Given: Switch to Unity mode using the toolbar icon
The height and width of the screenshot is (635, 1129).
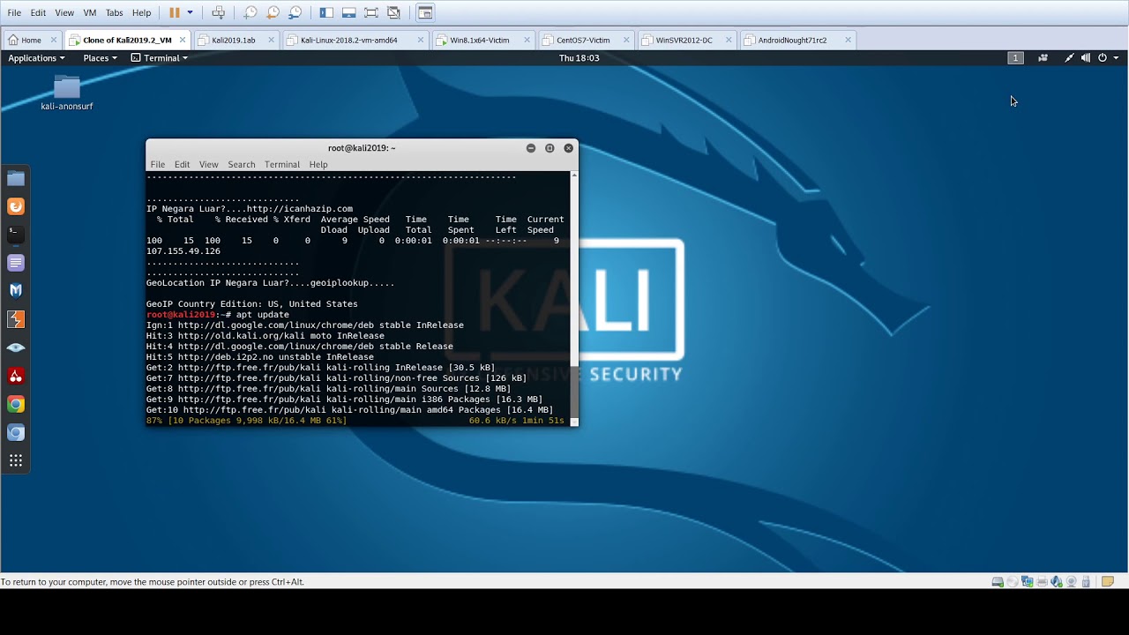Looking at the screenshot, I should (x=393, y=12).
